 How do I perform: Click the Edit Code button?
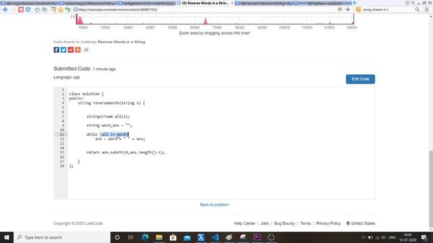coord(361,79)
